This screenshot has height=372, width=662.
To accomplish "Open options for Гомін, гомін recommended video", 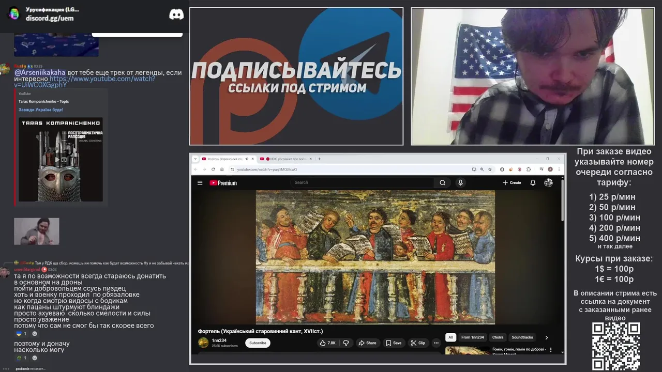I will pos(550,350).
